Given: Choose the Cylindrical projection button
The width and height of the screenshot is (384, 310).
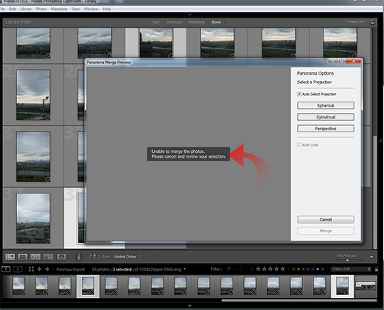Looking at the screenshot, I should pos(326,117).
